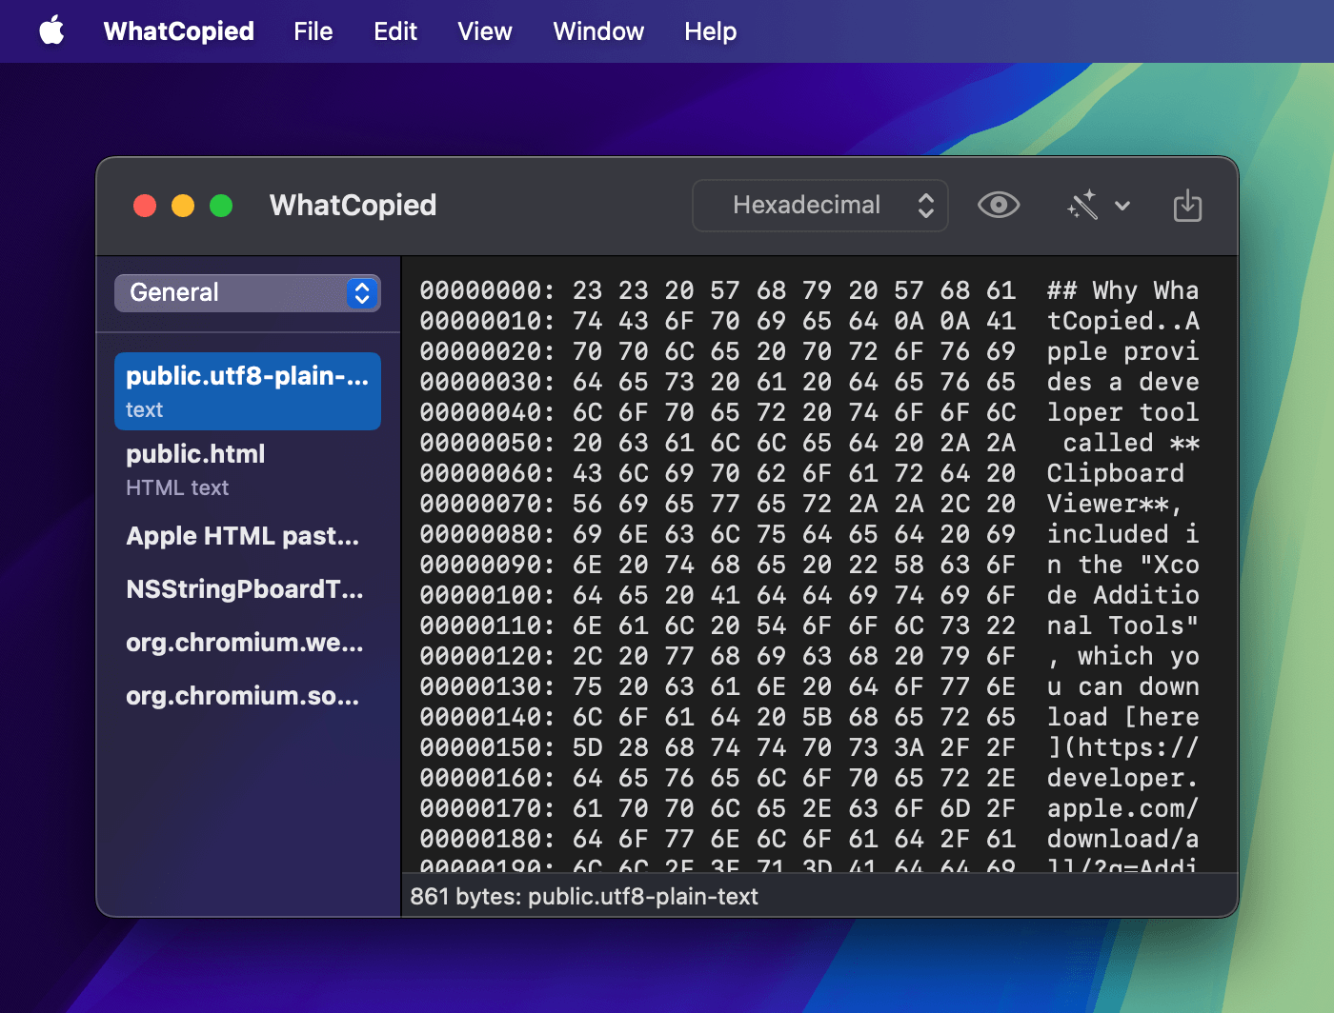Select the public.utf8-plain-text item

248,391
